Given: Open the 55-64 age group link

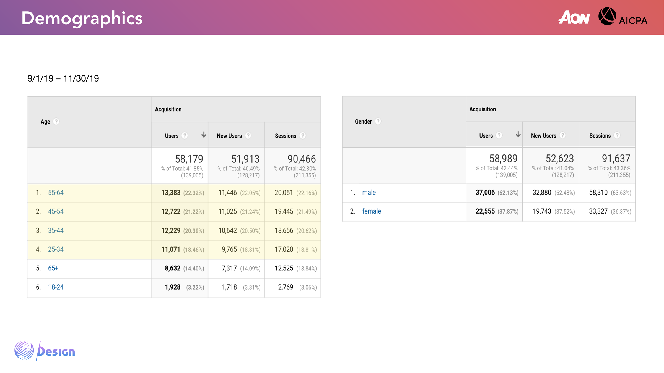Looking at the screenshot, I should (x=56, y=193).
